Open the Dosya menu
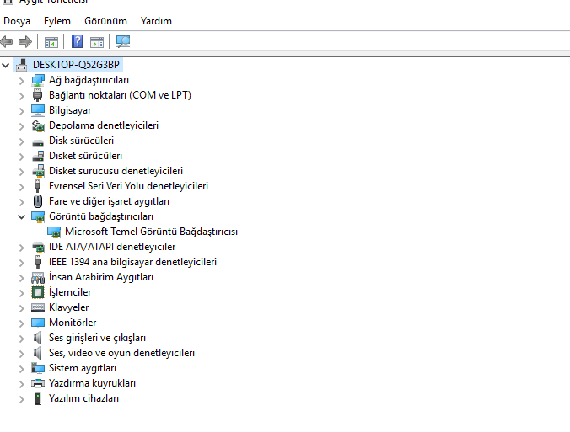Screen dimensions: 570x432 click(17, 21)
